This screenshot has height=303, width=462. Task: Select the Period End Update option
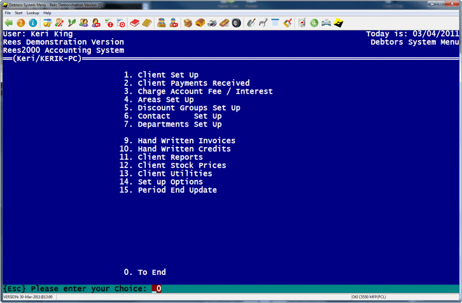tap(176, 190)
